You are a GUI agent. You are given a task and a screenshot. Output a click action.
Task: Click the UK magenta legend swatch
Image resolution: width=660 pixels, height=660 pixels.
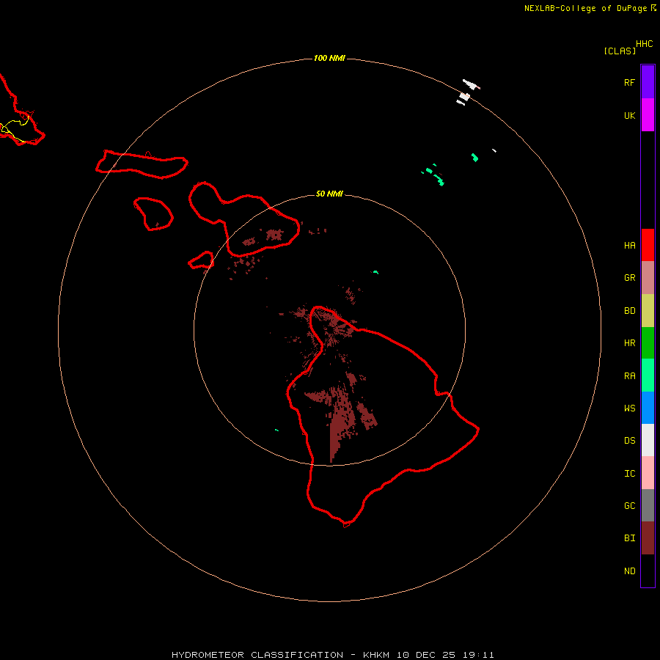click(x=648, y=115)
